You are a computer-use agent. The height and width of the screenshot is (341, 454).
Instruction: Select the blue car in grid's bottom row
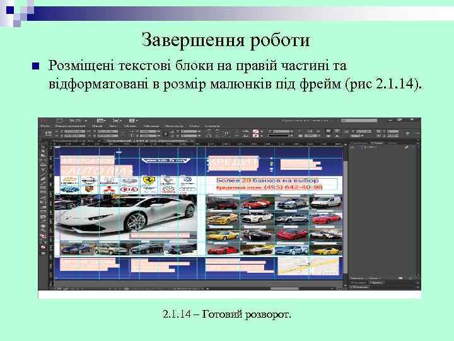coord(292,249)
